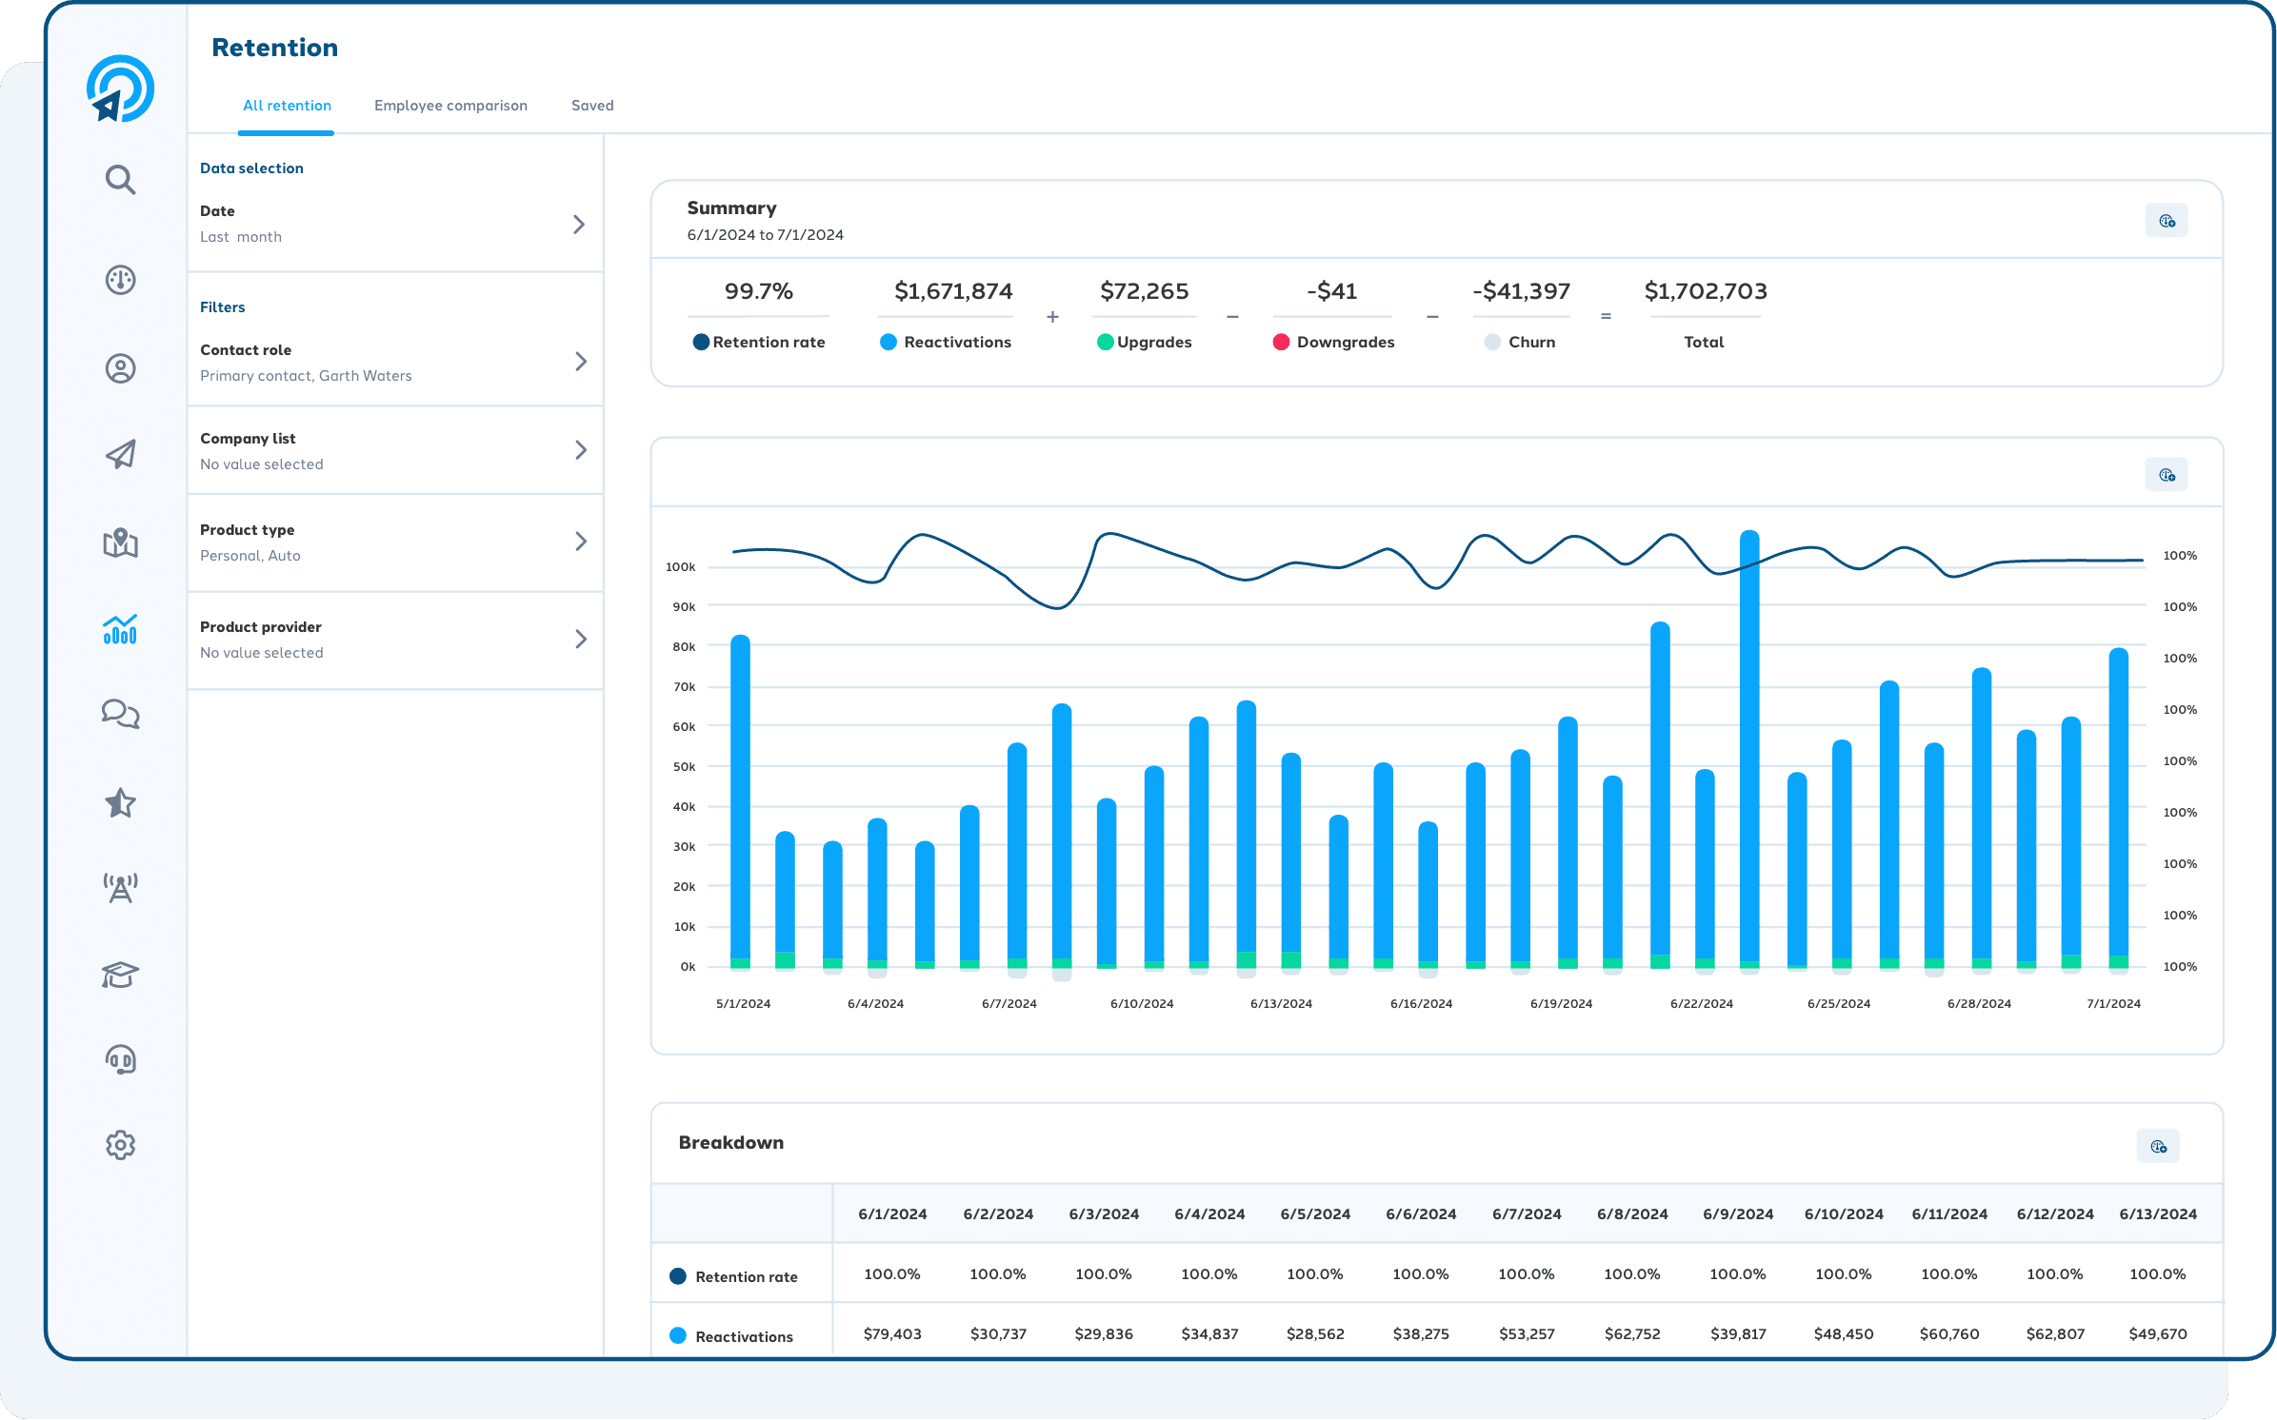Viewport: 2277px width, 1420px height.
Task: Click the add-to-dashboard icon on the Summary card
Action: (2167, 220)
